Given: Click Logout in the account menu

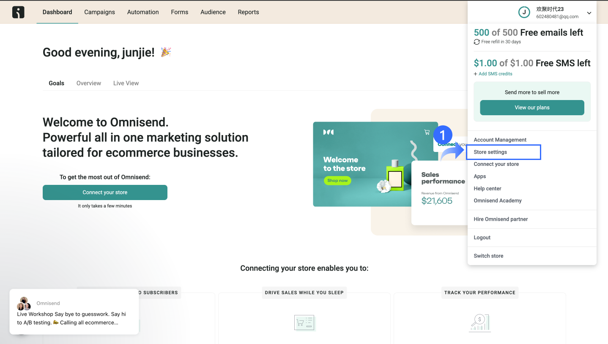Looking at the screenshot, I should pos(482,238).
